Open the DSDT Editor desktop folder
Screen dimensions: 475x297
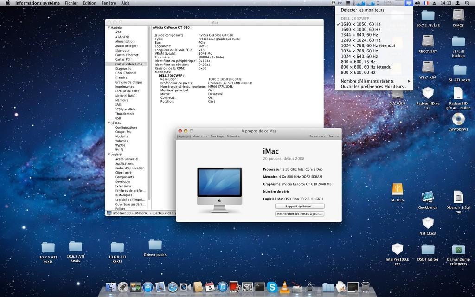pos(428,251)
